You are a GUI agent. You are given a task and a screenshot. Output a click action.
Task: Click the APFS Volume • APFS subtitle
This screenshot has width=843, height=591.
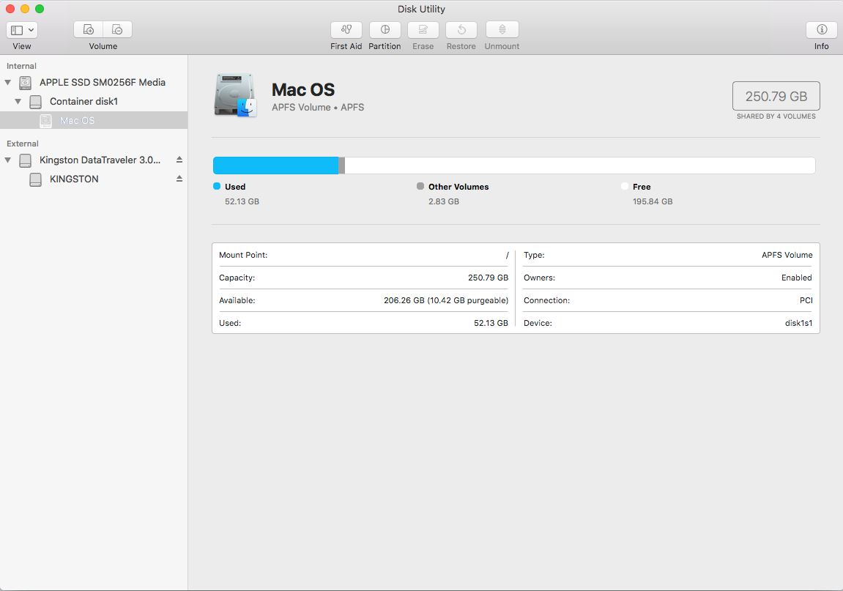(x=318, y=107)
